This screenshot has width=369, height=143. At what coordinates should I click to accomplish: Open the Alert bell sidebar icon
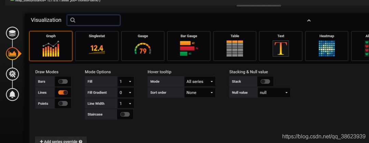point(12,94)
